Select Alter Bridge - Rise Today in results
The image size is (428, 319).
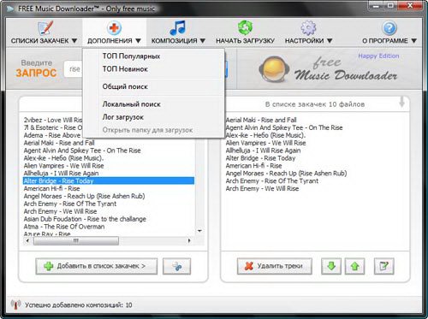(109, 180)
